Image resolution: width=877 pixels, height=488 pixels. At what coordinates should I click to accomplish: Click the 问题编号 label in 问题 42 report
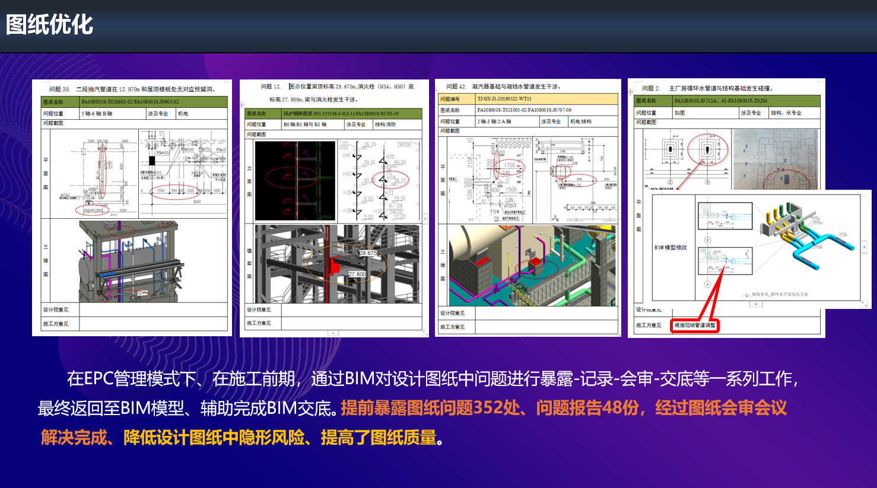(x=450, y=99)
